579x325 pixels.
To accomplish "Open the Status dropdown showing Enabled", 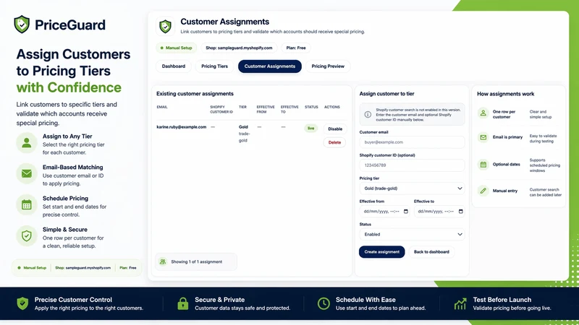I will [x=412, y=234].
